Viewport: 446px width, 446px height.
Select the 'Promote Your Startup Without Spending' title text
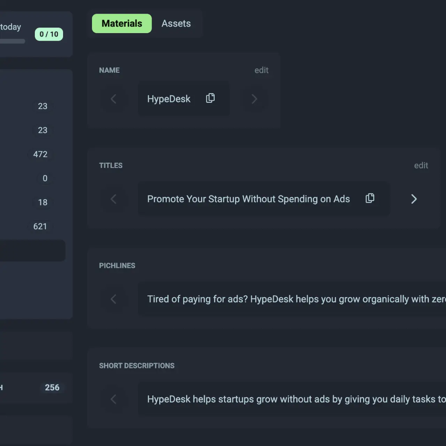click(x=248, y=199)
